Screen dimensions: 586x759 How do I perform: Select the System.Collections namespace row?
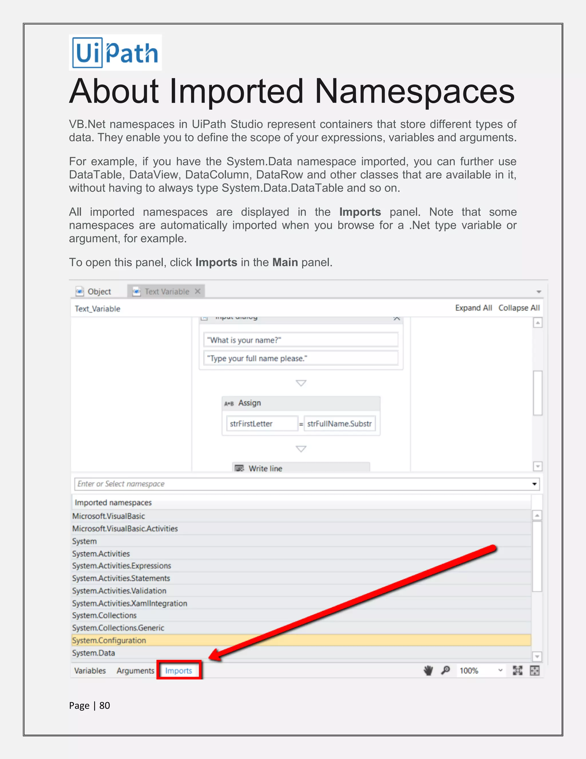pyautogui.click(x=301, y=616)
